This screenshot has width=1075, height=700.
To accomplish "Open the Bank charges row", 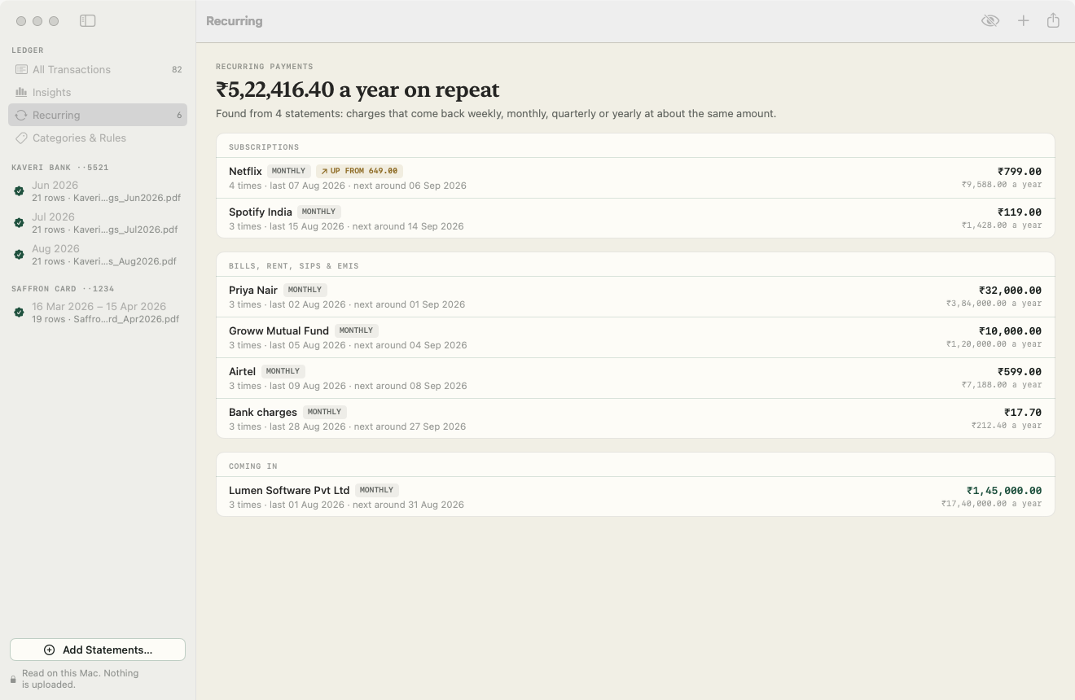I will pyautogui.click(x=635, y=418).
